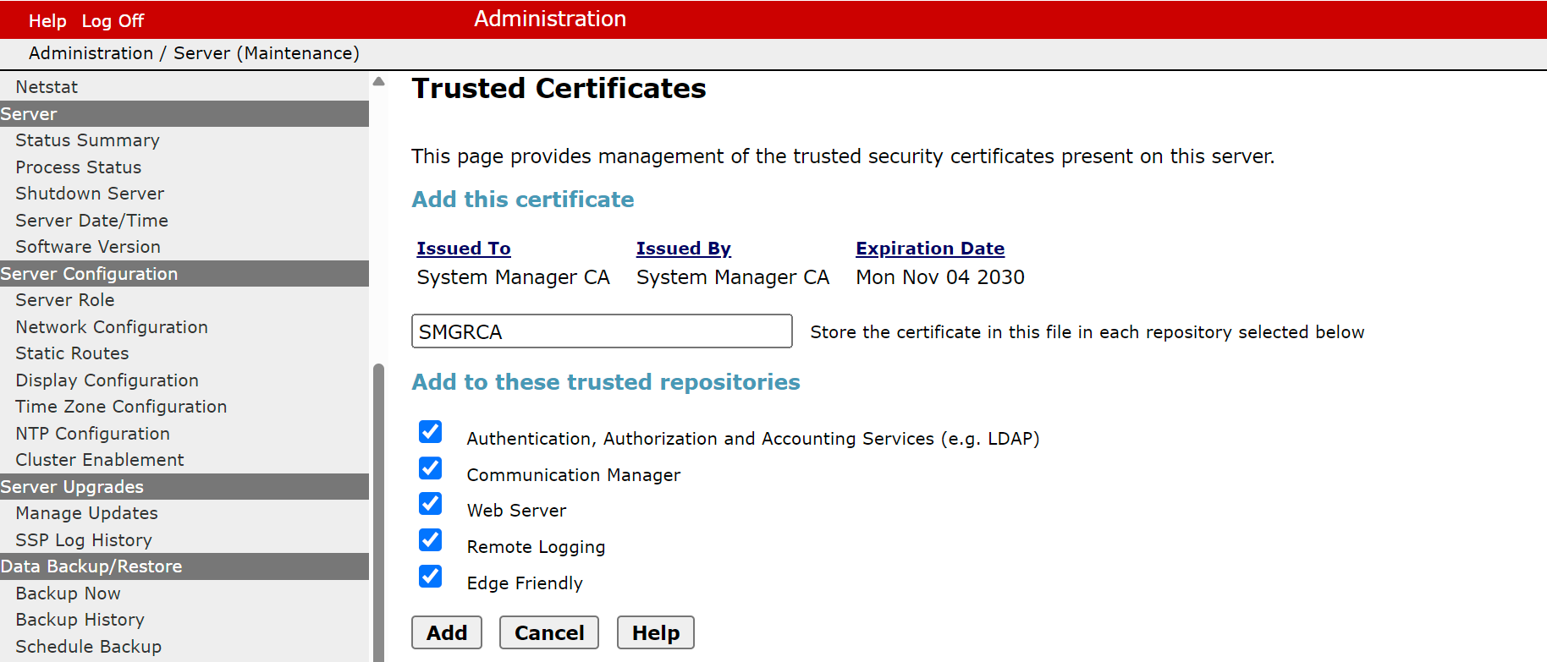The height and width of the screenshot is (662, 1547).
Task: Toggle the Edge Friendly checkbox
Action: point(430,577)
